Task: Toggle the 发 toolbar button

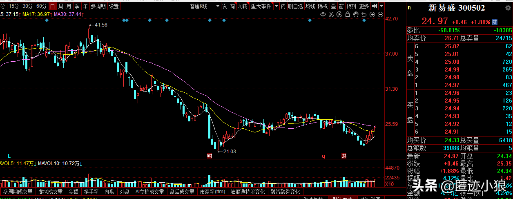Action: [225, 6]
